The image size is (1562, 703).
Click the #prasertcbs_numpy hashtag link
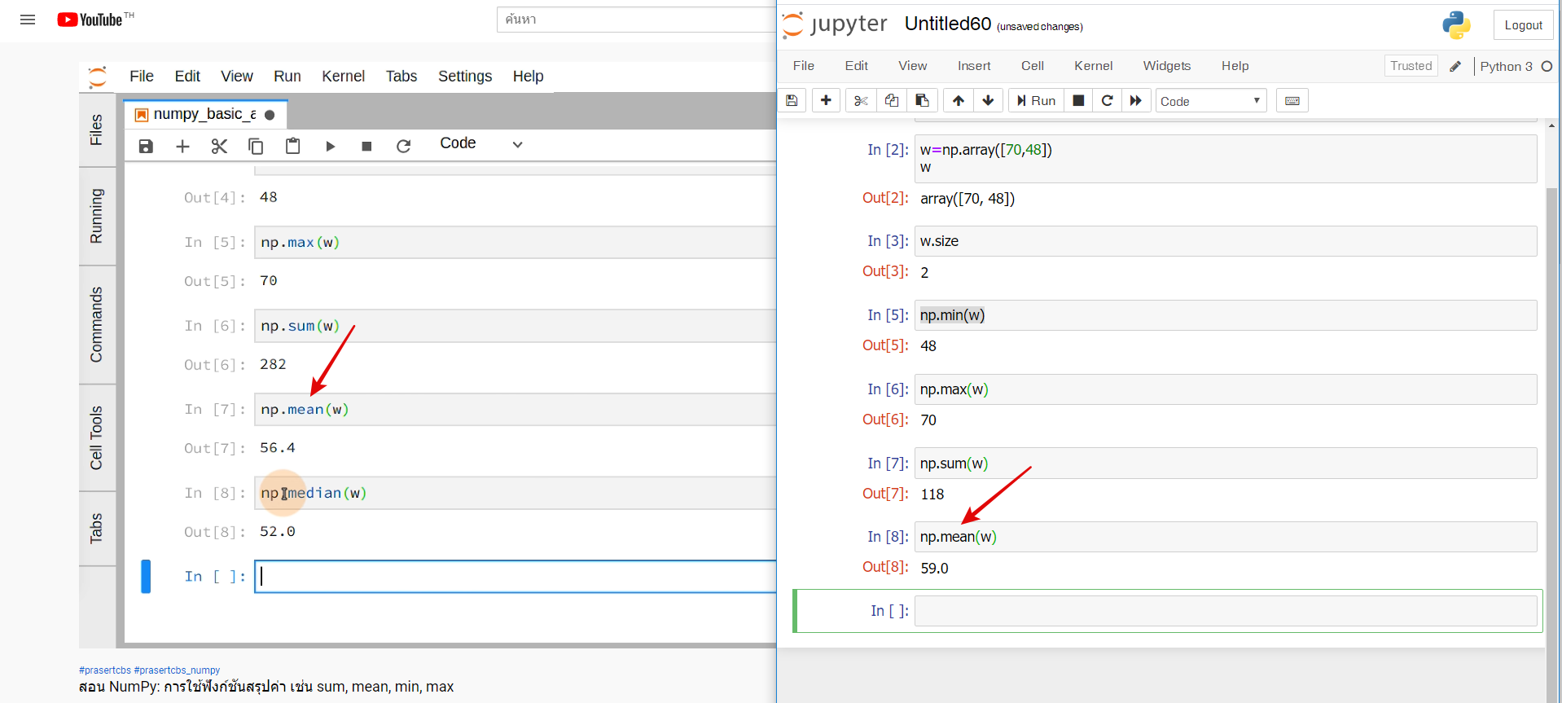click(x=177, y=670)
